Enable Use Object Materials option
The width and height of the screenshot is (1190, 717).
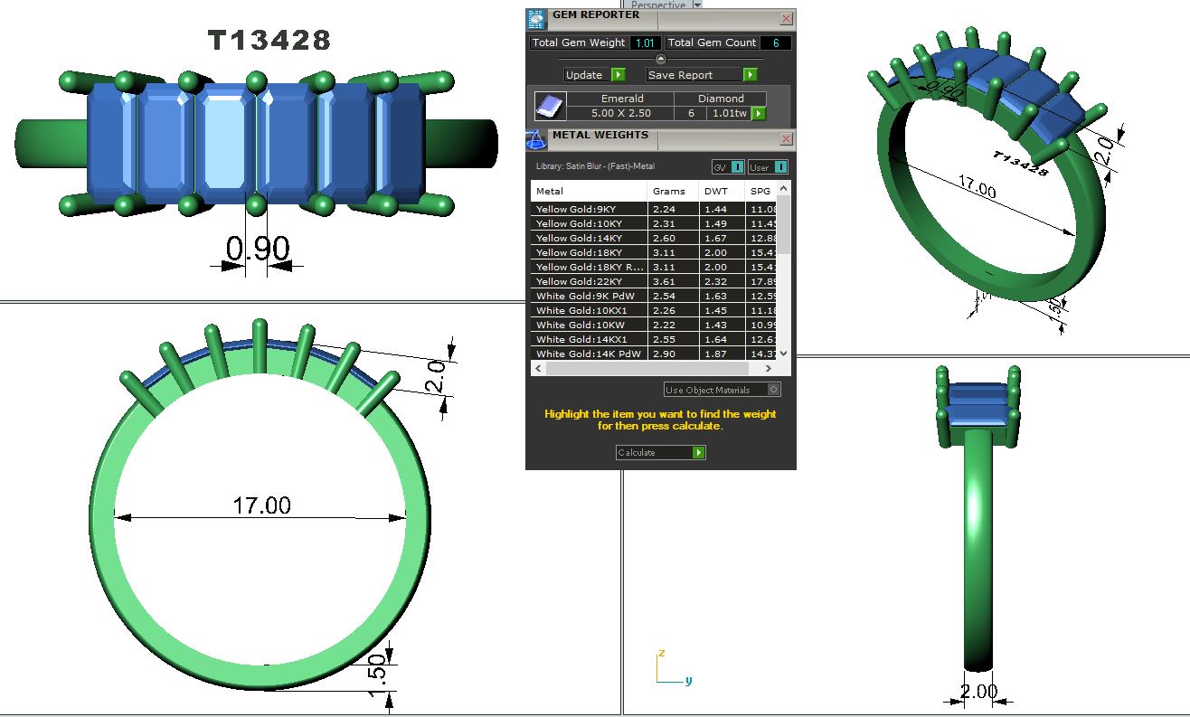(773, 390)
